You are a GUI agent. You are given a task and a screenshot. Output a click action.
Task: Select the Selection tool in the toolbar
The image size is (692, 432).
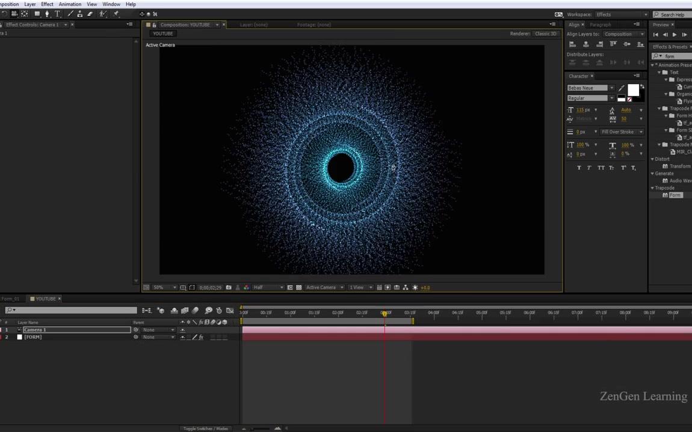pyautogui.click(x=1, y=14)
